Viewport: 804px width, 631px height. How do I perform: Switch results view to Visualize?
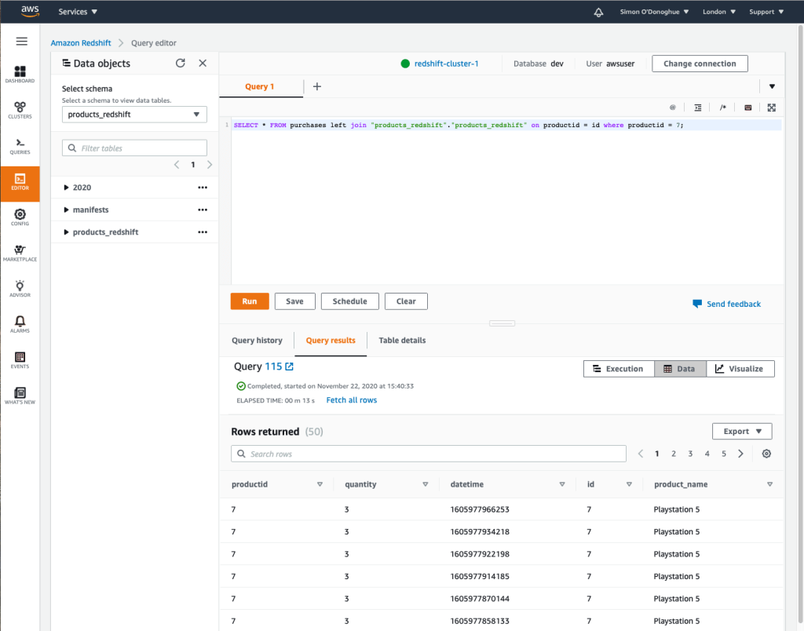(740, 369)
